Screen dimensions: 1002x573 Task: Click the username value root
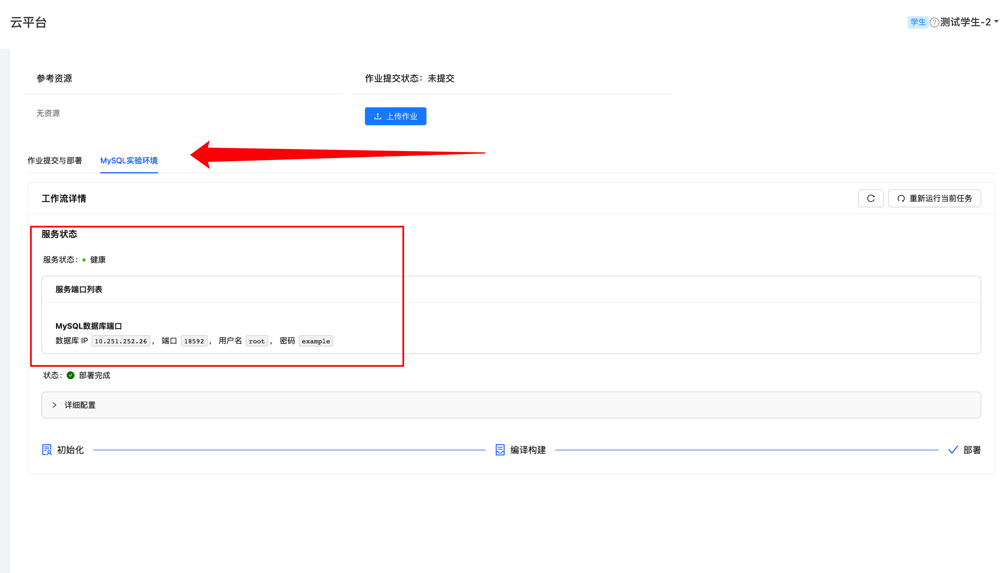[257, 341]
